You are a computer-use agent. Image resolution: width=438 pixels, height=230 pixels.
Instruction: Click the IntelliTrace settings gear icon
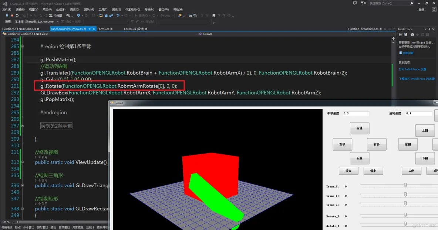click(x=412, y=35)
